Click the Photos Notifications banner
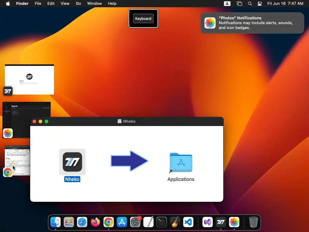Image resolution: width=309 pixels, height=232 pixels. (x=252, y=23)
